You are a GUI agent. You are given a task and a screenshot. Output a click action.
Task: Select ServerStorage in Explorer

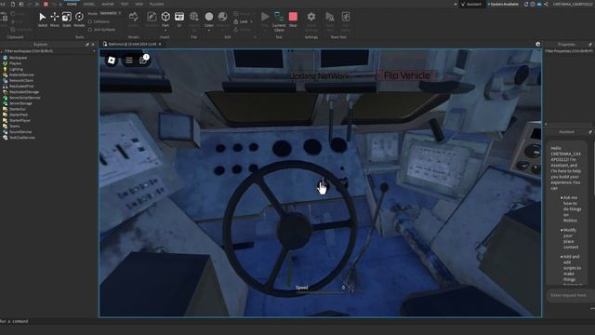[x=20, y=103]
